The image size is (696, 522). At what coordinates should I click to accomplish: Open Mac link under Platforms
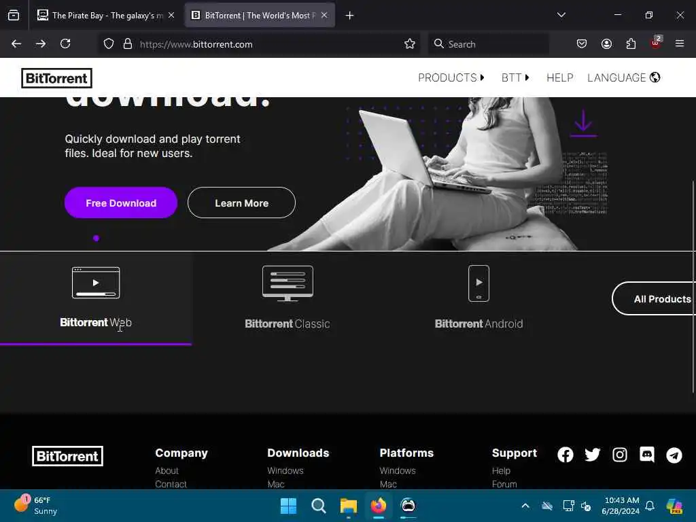coord(388,484)
